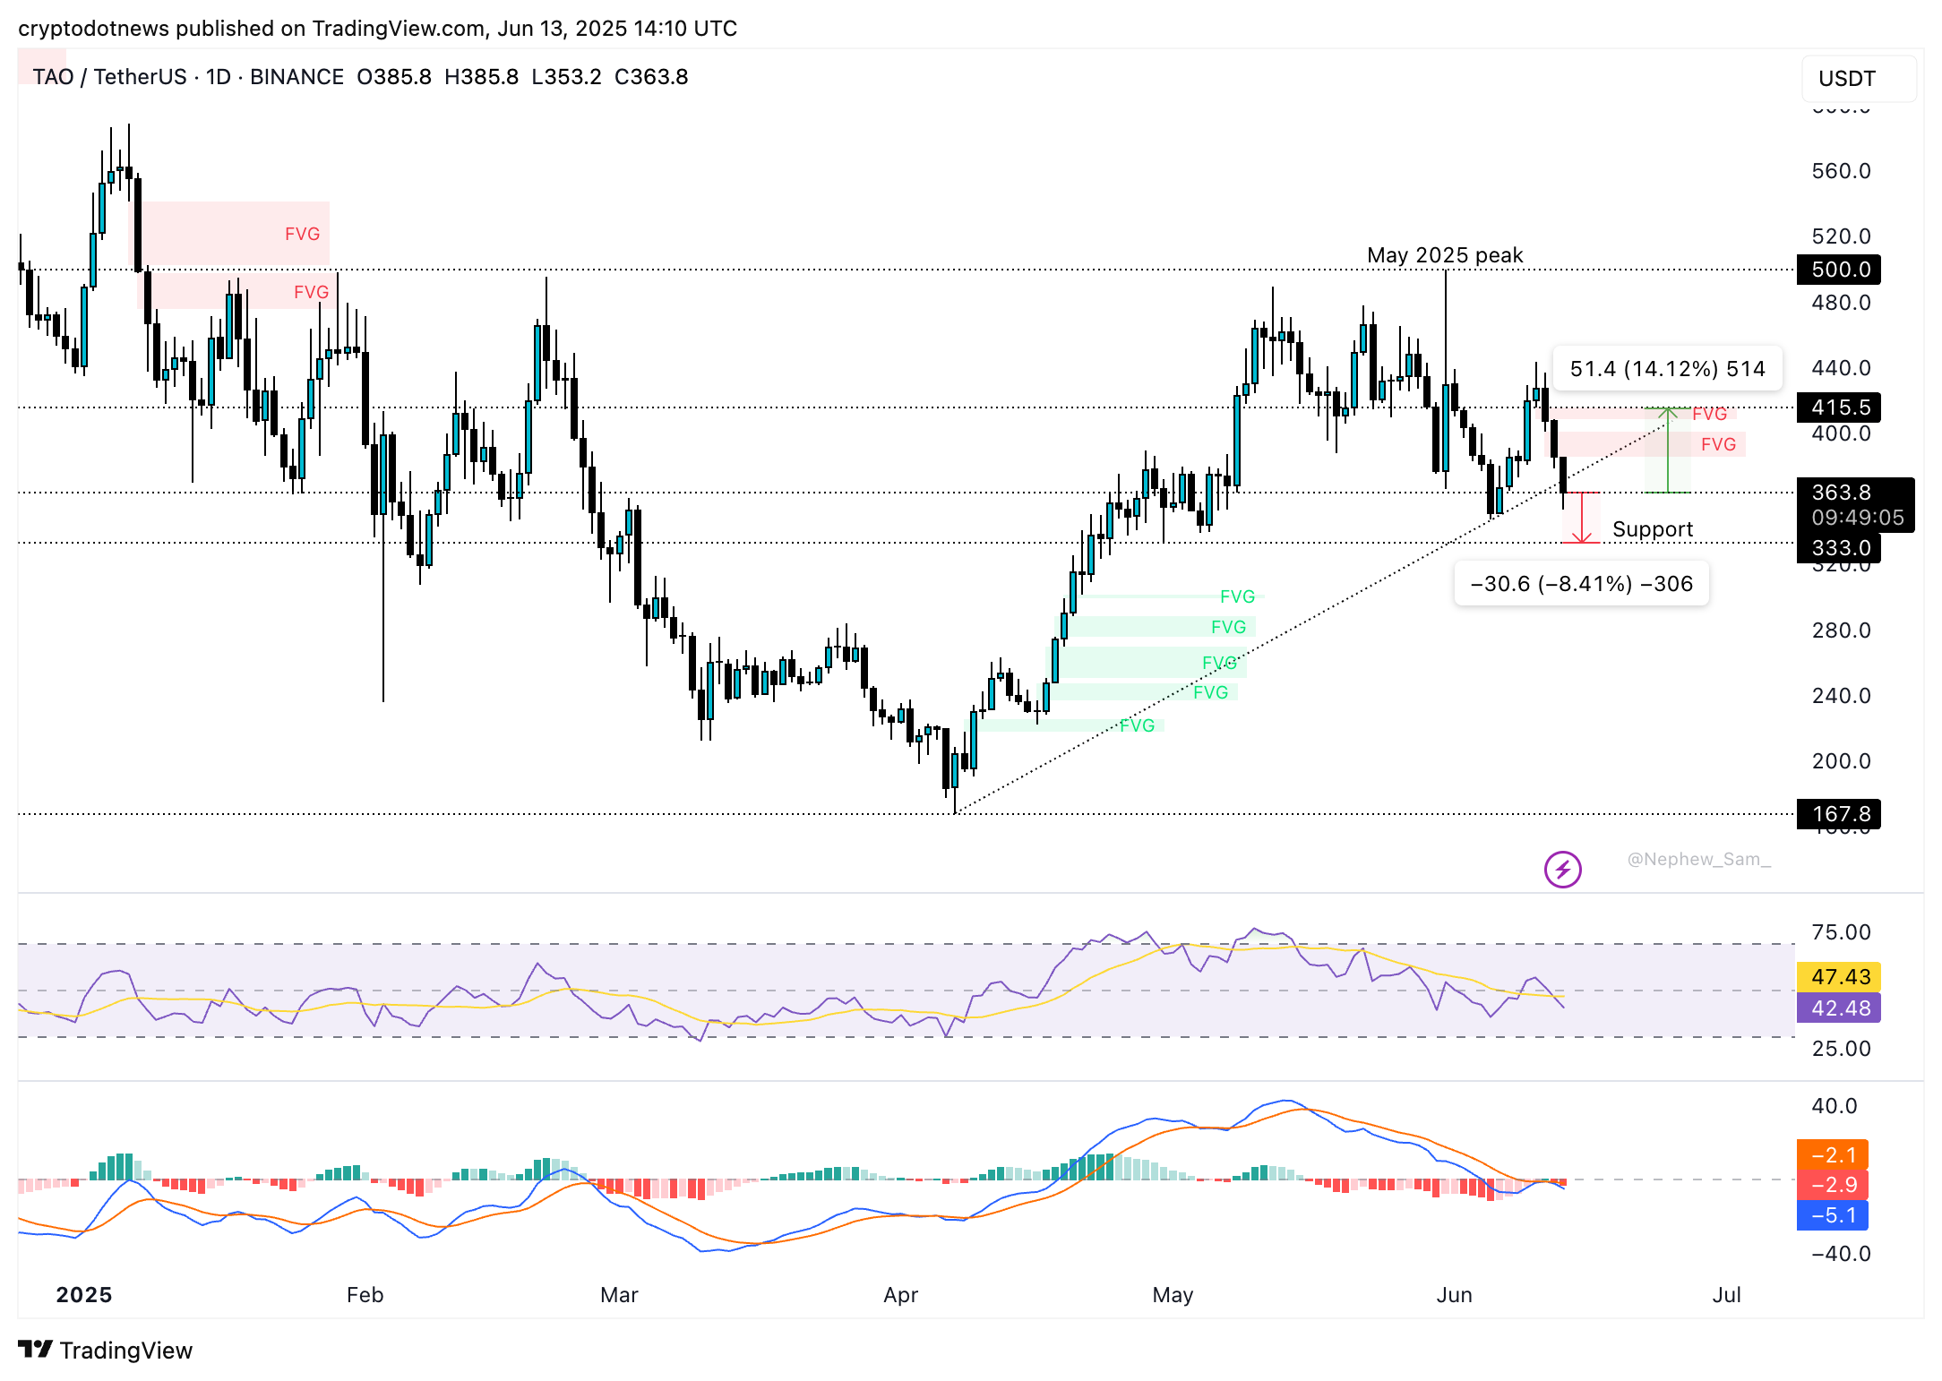This screenshot has width=1942, height=1381.
Task: Click the May 2025 peak annotation text
Action: pos(1444,255)
